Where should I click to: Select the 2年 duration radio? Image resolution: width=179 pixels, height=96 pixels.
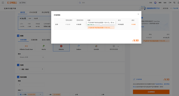point(73,94)
